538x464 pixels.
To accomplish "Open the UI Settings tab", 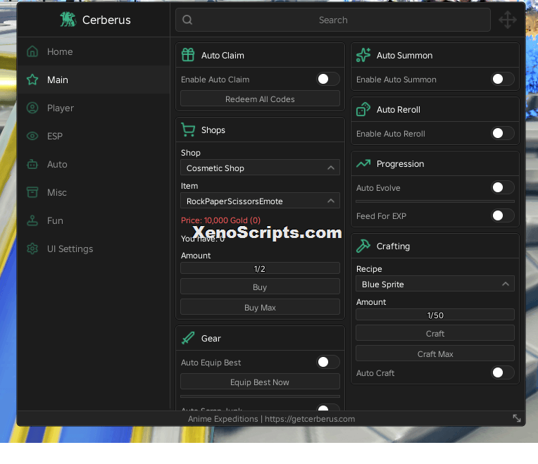I will click(x=94, y=249).
